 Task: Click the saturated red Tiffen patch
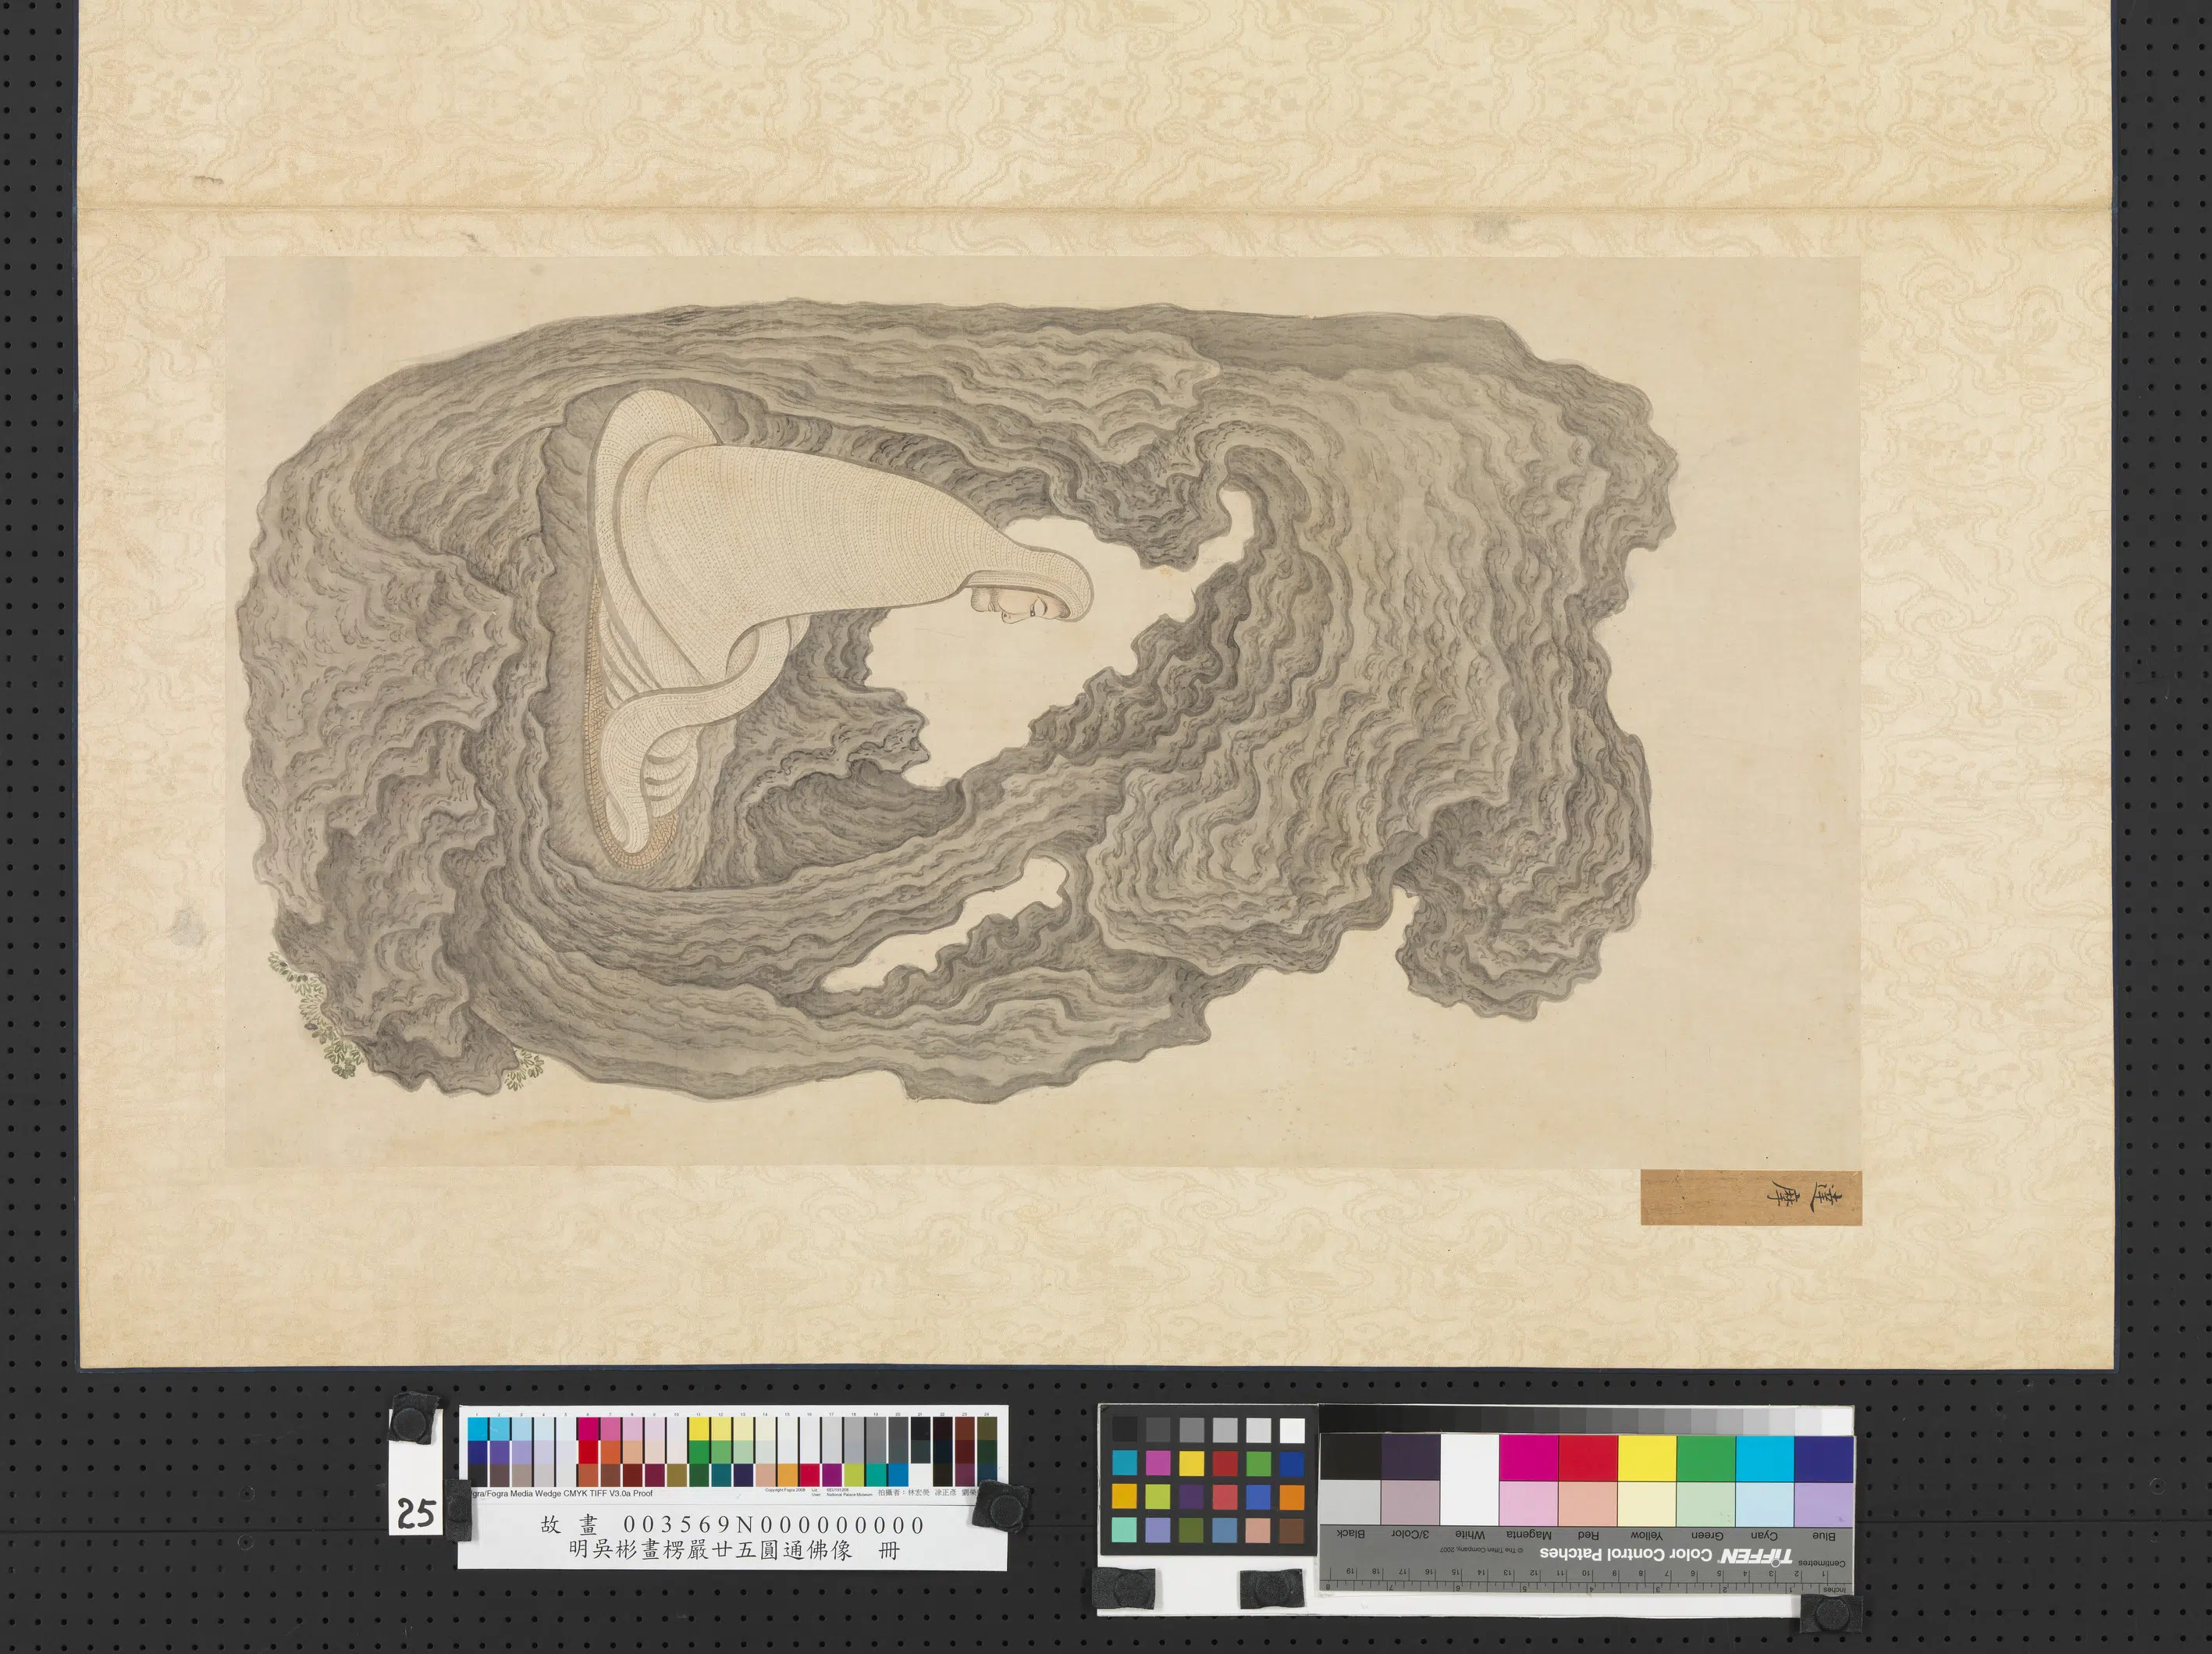pos(1588,1457)
